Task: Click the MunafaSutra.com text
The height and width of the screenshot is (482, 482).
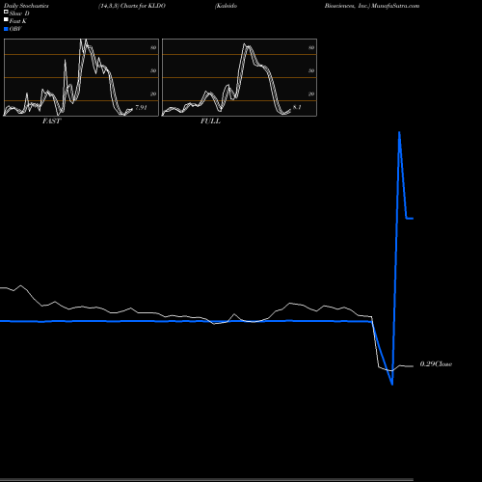Action: [395, 6]
